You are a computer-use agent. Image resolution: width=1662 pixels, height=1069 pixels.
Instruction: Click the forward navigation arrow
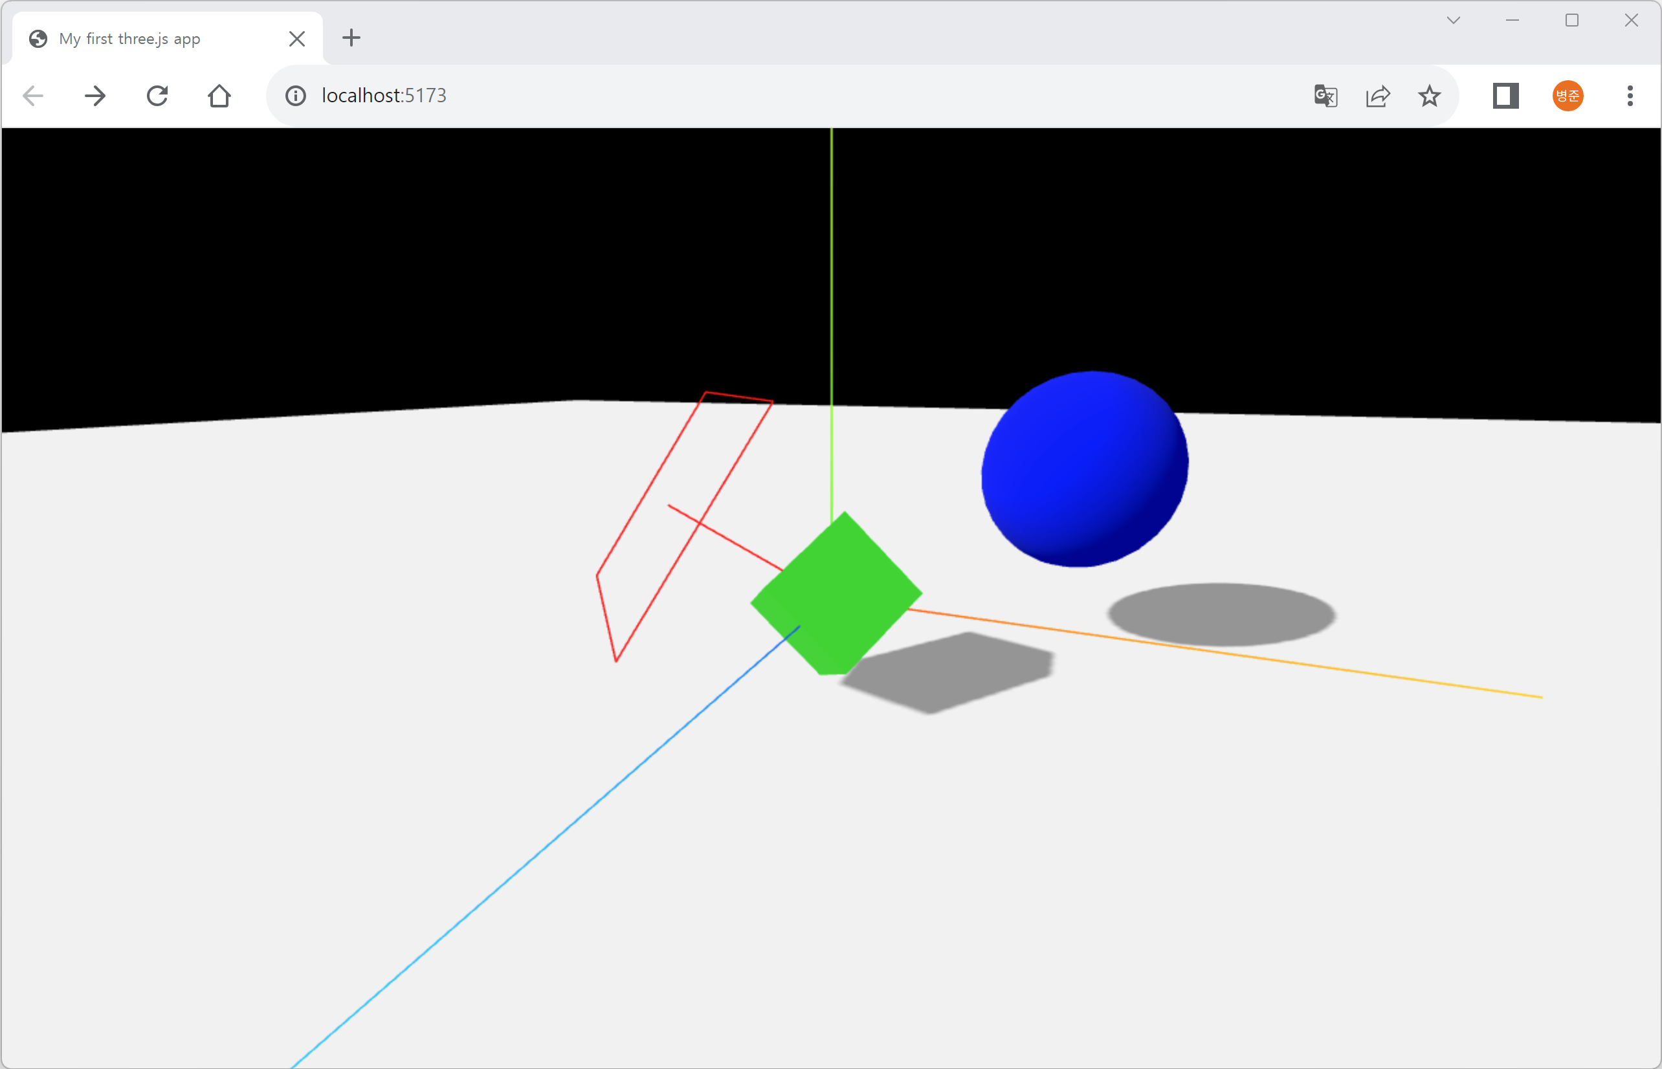point(95,96)
